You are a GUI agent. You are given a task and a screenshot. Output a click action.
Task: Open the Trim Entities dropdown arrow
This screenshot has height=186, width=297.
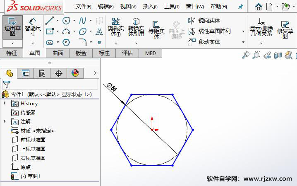[x=116, y=43]
